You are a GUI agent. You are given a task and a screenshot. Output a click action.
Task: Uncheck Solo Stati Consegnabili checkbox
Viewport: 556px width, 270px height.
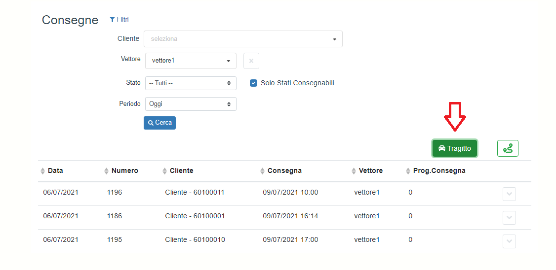pyautogui.click(x=253, y=83)
